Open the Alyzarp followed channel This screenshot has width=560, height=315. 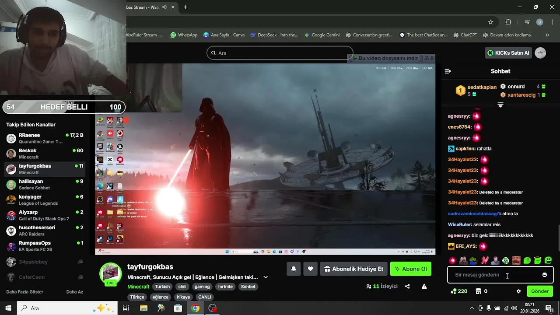pyautogui.click(x=45, y=215)
